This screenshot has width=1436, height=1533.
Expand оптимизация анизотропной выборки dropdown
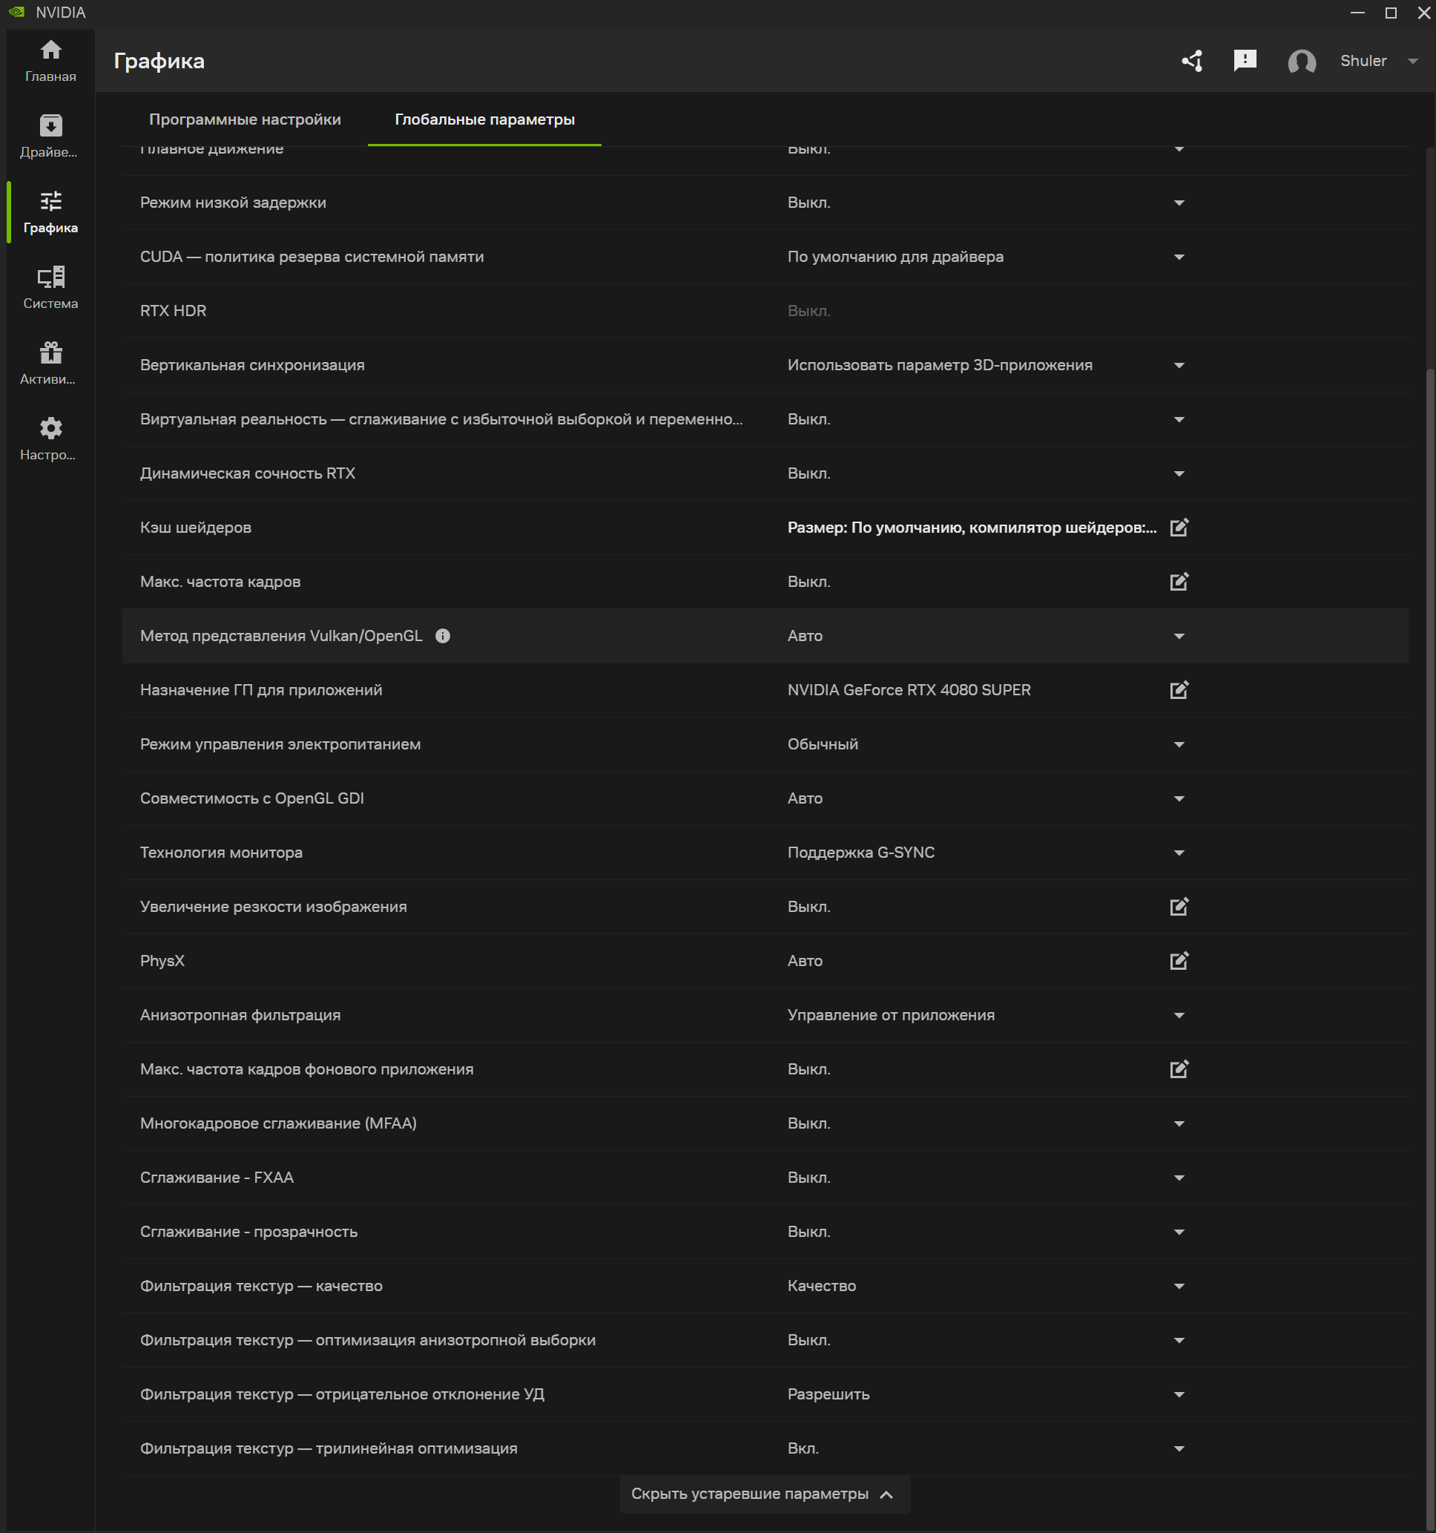(1179, 1340)
